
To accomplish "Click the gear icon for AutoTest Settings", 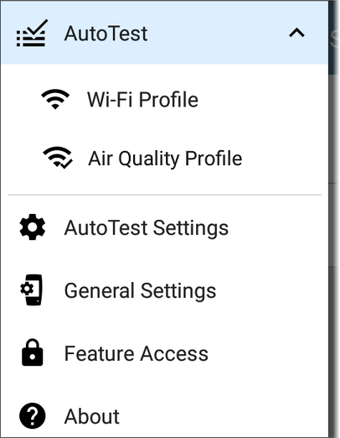I will click(33, 227).
